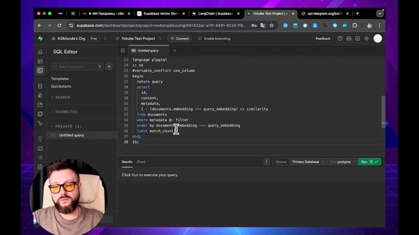Click Killblonde's Org name
Image resolution: width=419 pixels, height=235 pixels.
pos(71,39)
